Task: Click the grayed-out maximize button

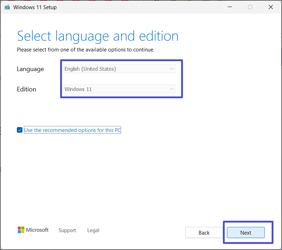Action: click(250, 7)
